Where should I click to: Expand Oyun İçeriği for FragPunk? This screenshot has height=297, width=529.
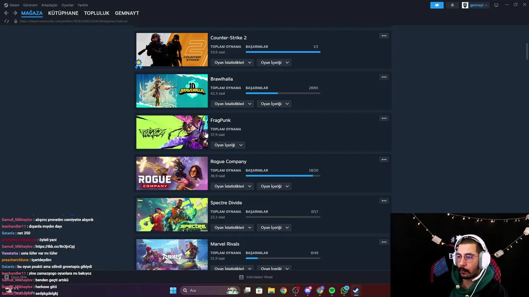click(228, 145)
